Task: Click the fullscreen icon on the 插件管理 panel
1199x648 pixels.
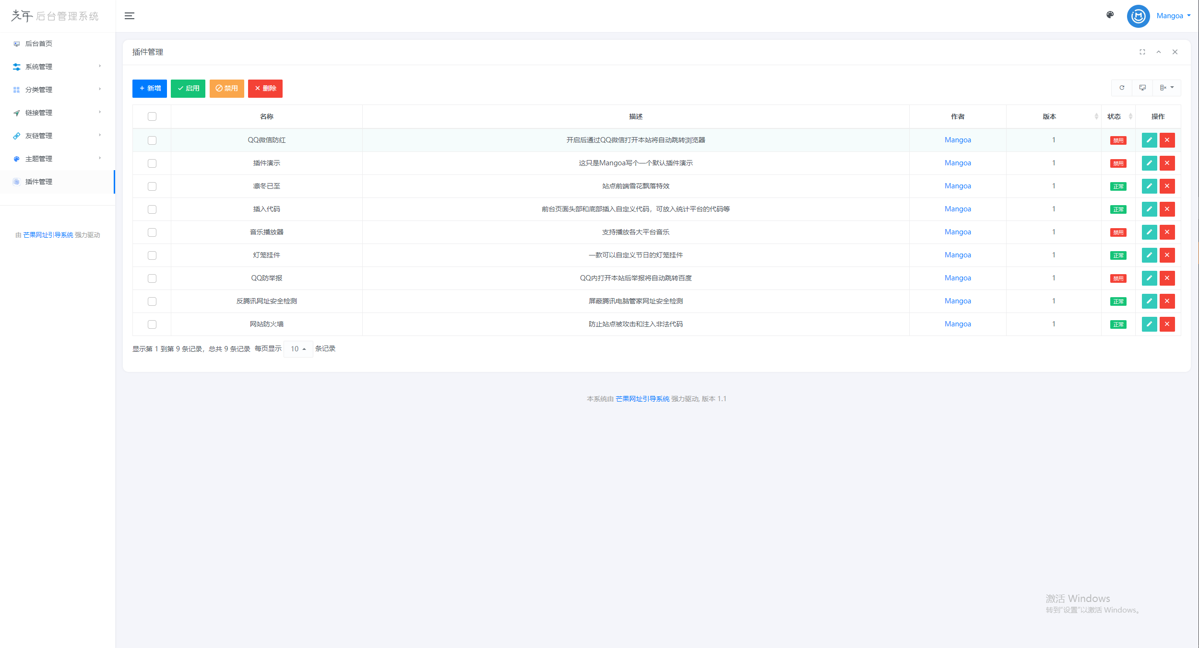Action: [1142, 52]
